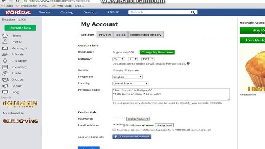
Task: Open the birthday day dropdown
Action: tap(133, 59)
